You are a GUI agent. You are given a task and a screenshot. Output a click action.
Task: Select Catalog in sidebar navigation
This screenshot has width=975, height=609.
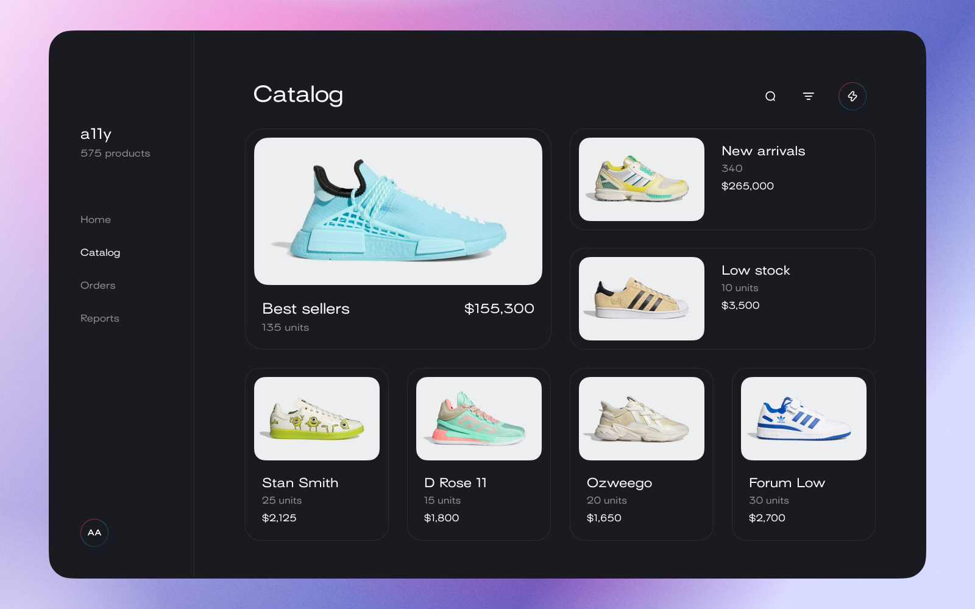[x=101, y=253]
